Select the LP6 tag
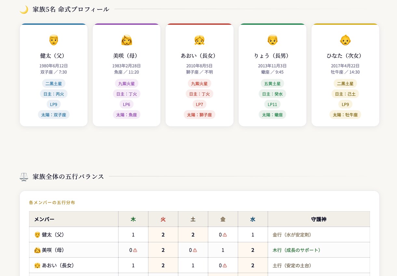 click(127, 104)
